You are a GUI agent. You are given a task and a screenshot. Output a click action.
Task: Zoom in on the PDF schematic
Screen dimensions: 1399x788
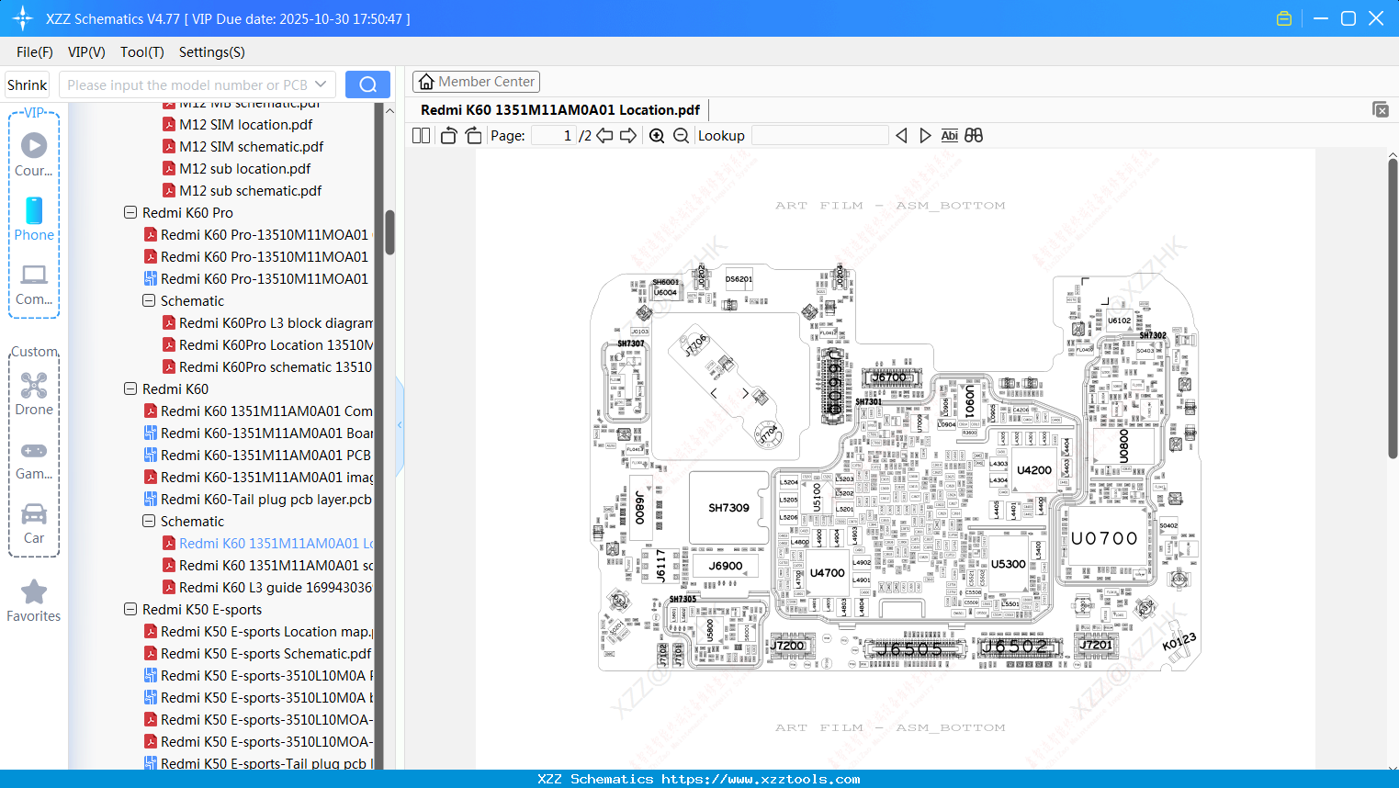(x=656, y=135)
